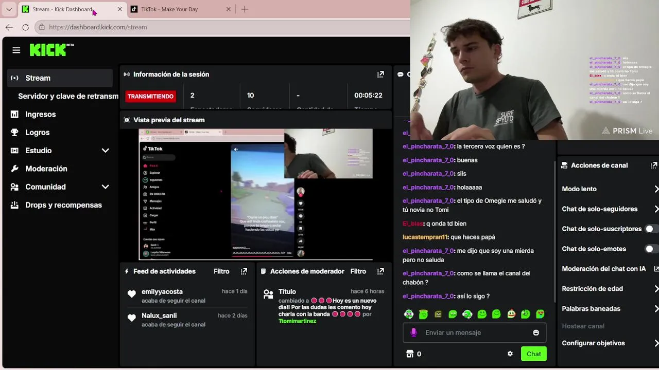
Task: Click the stream preview thumbnail
Action: (x=255, y=194)
